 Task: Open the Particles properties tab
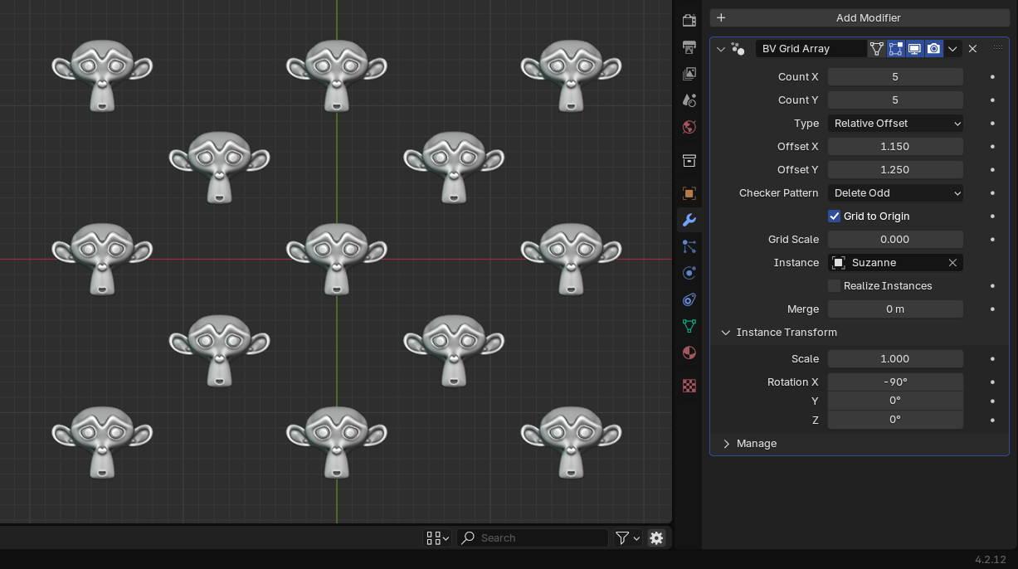click(689, 246)
